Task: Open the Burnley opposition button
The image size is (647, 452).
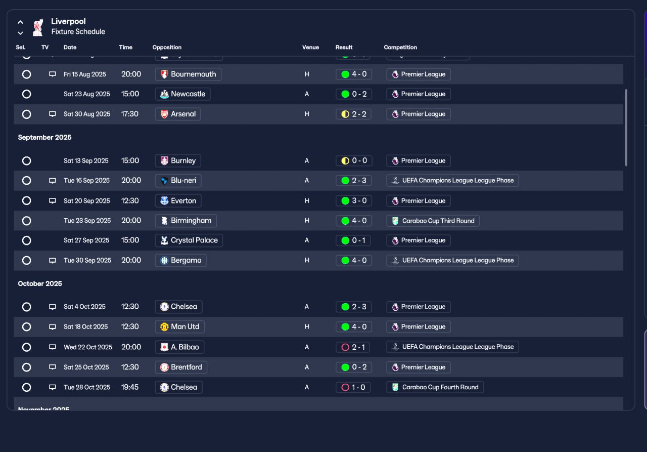Action: coord(178,161)
